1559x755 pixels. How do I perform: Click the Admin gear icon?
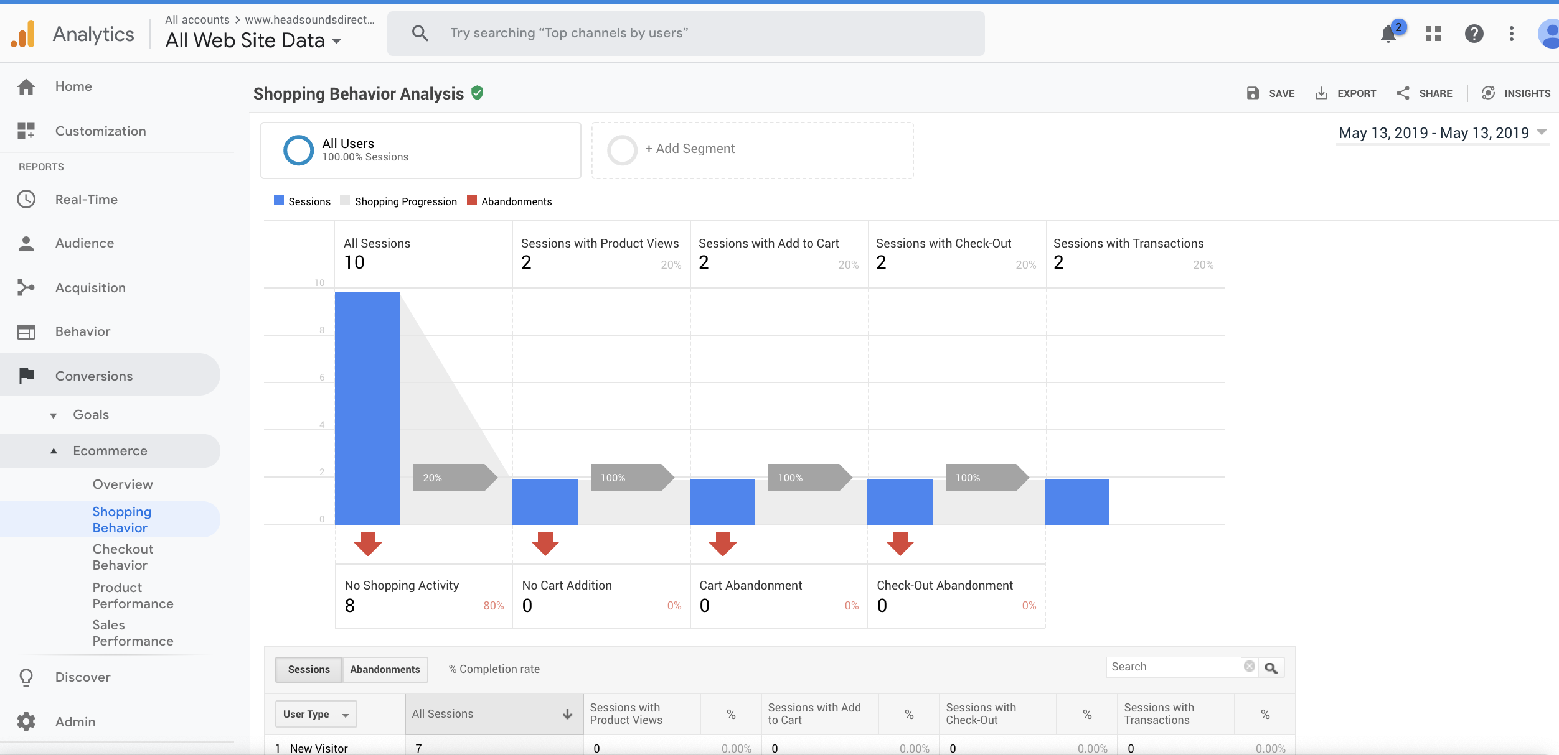pos(26,721)
